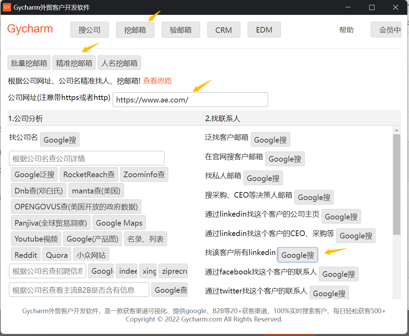Click Google搜 for facebook联系人
Image resolution: width=409 pixels, height=336 pixels.
pyautogui.click(x=339, y=274)
